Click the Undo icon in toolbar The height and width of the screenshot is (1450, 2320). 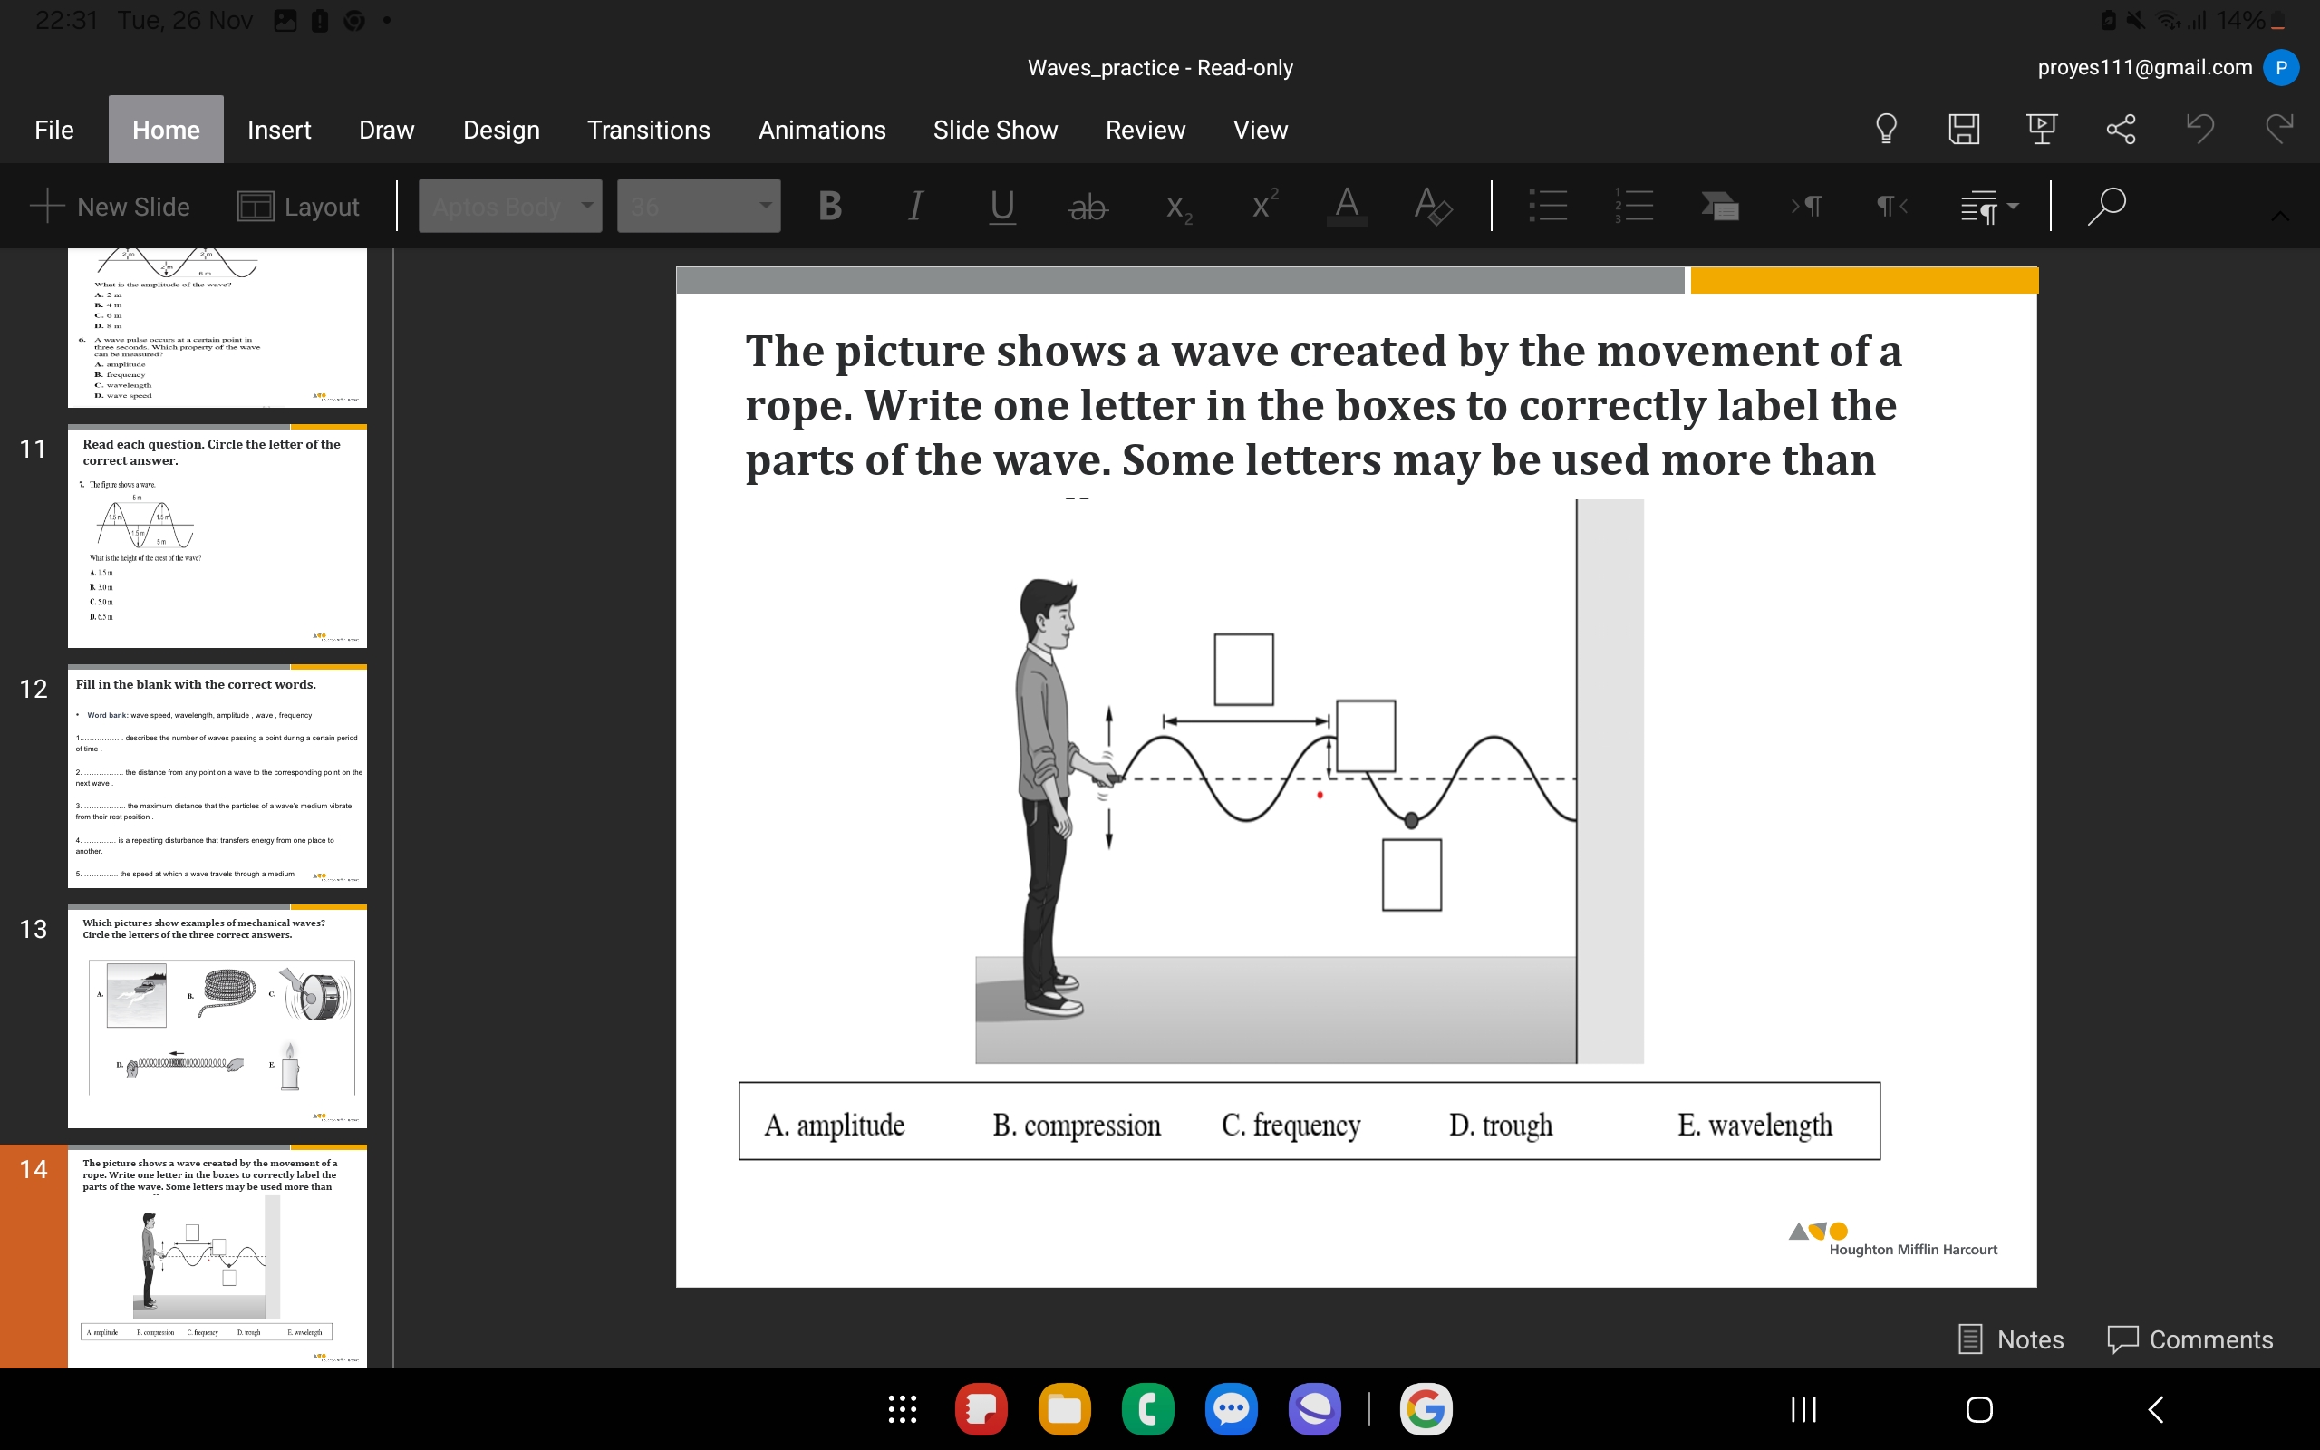pos(2201,130)
